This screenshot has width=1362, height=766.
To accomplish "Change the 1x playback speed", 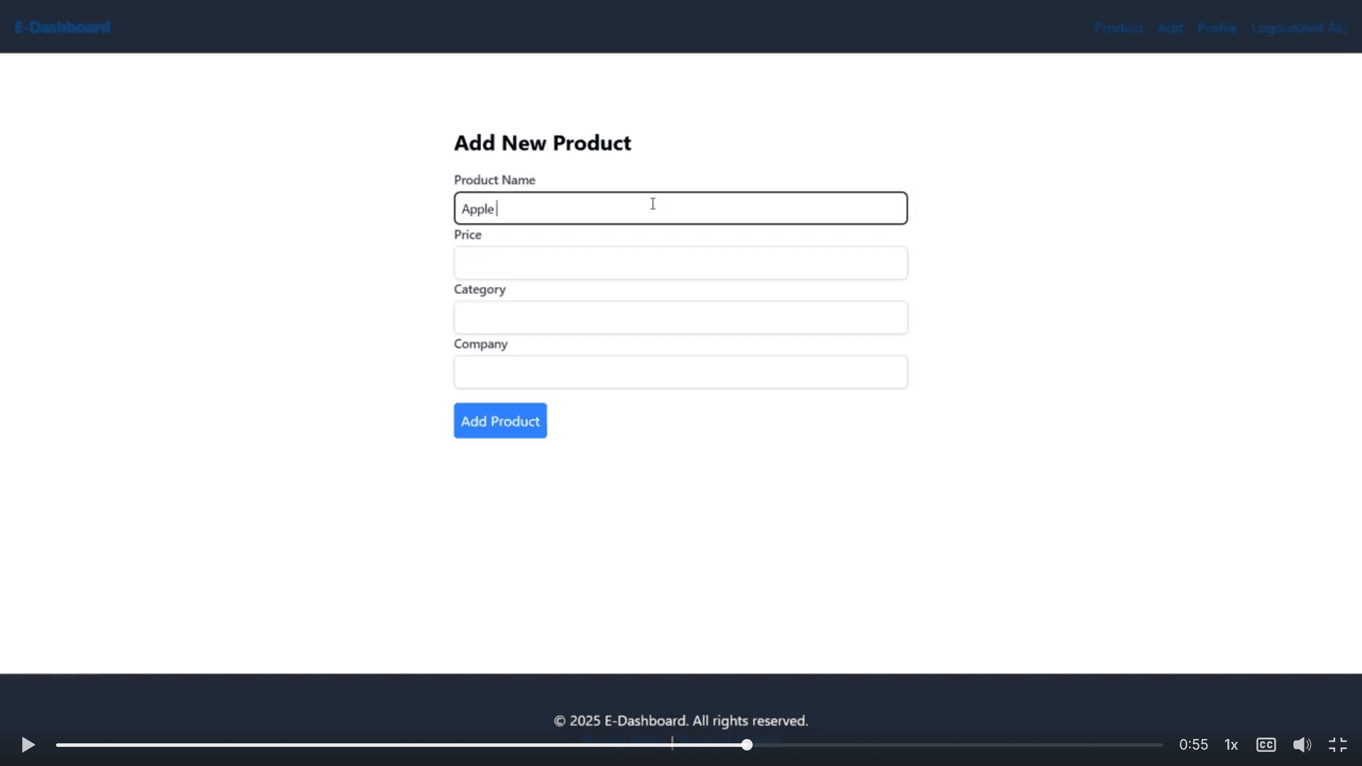I will [1231, 745].
